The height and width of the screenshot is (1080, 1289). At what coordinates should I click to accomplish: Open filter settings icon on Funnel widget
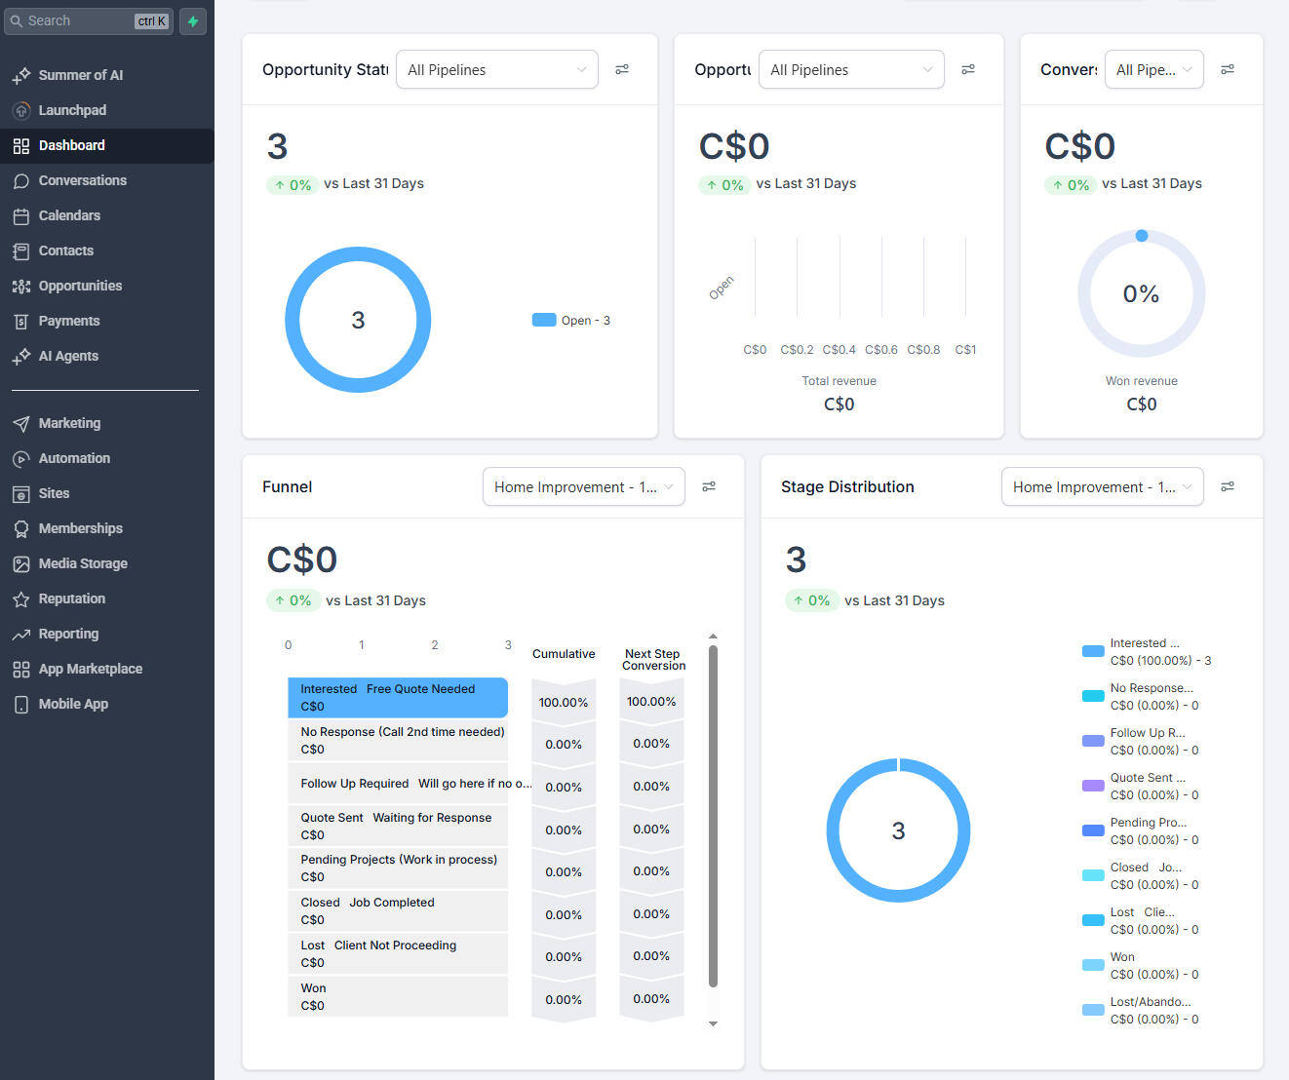tap(709, 486)
